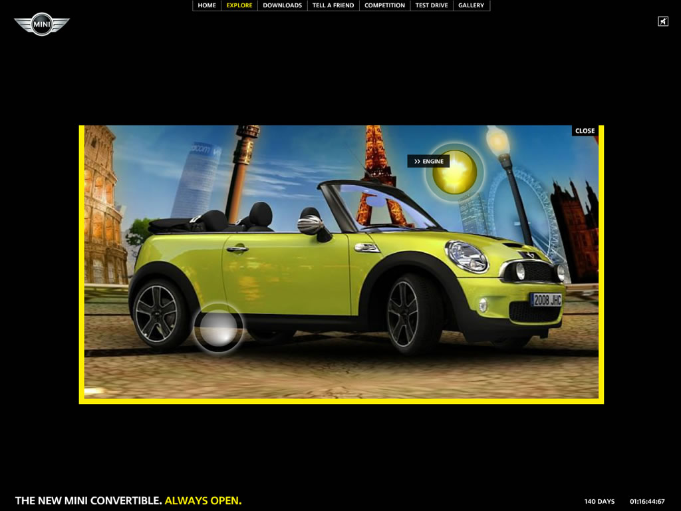Click the car's front headlight
Screen dimensions: 681x511
click(x=467, y=255)
